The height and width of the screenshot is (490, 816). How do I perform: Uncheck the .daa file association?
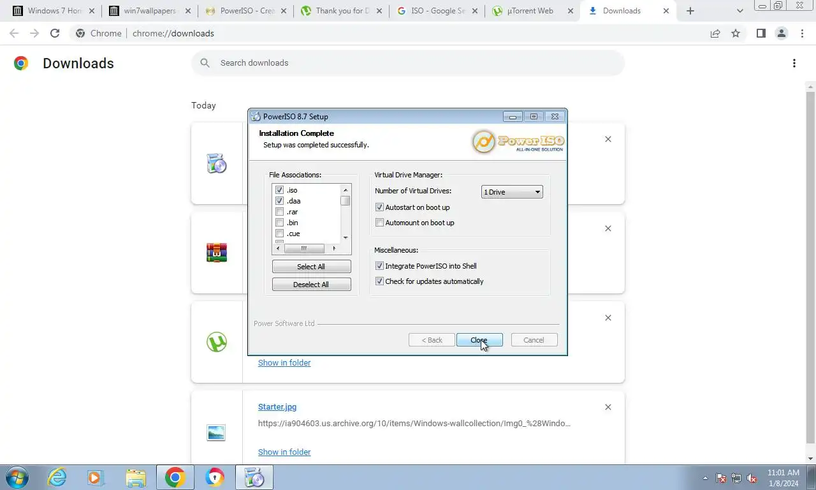coord(279,201)
